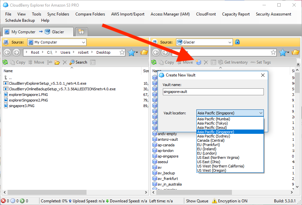Click the left pane forward arrow
Screen dimensions: 302x205
coord(16,52)
